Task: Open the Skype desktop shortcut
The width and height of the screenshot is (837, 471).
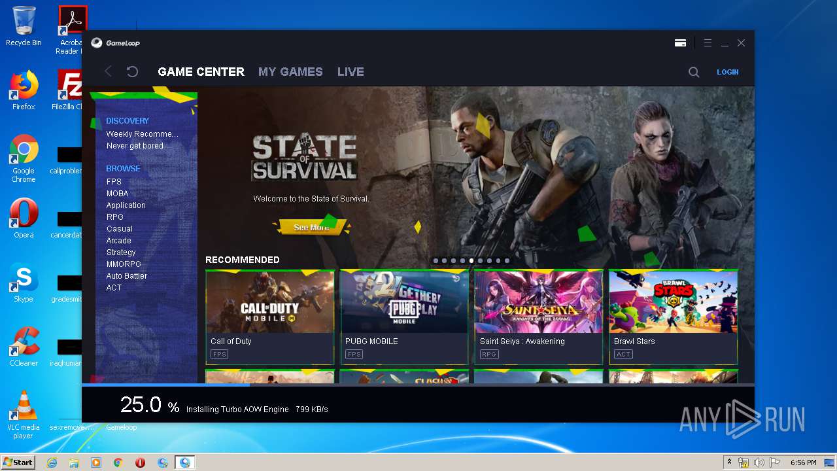Action: 24,283
